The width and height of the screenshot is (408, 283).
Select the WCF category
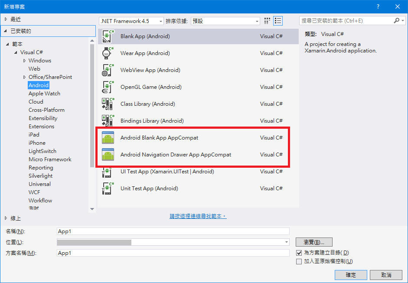coord(34,192)
